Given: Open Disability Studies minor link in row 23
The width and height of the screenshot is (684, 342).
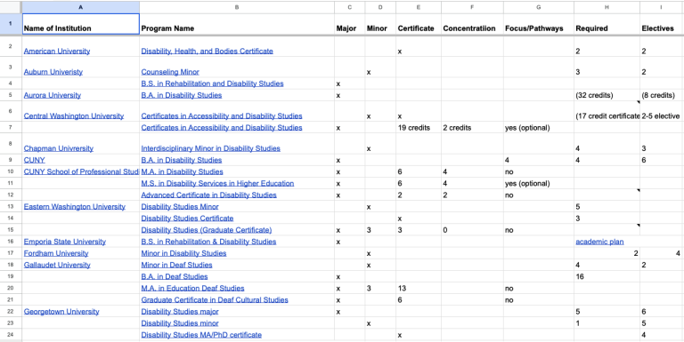Looking at the screenshot, I should pyautogui.click(x=180, y=323).
